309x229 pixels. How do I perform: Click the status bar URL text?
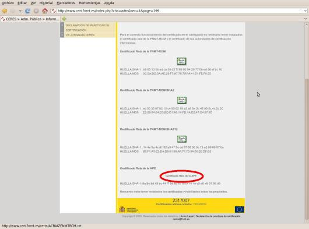pos(41,226)
